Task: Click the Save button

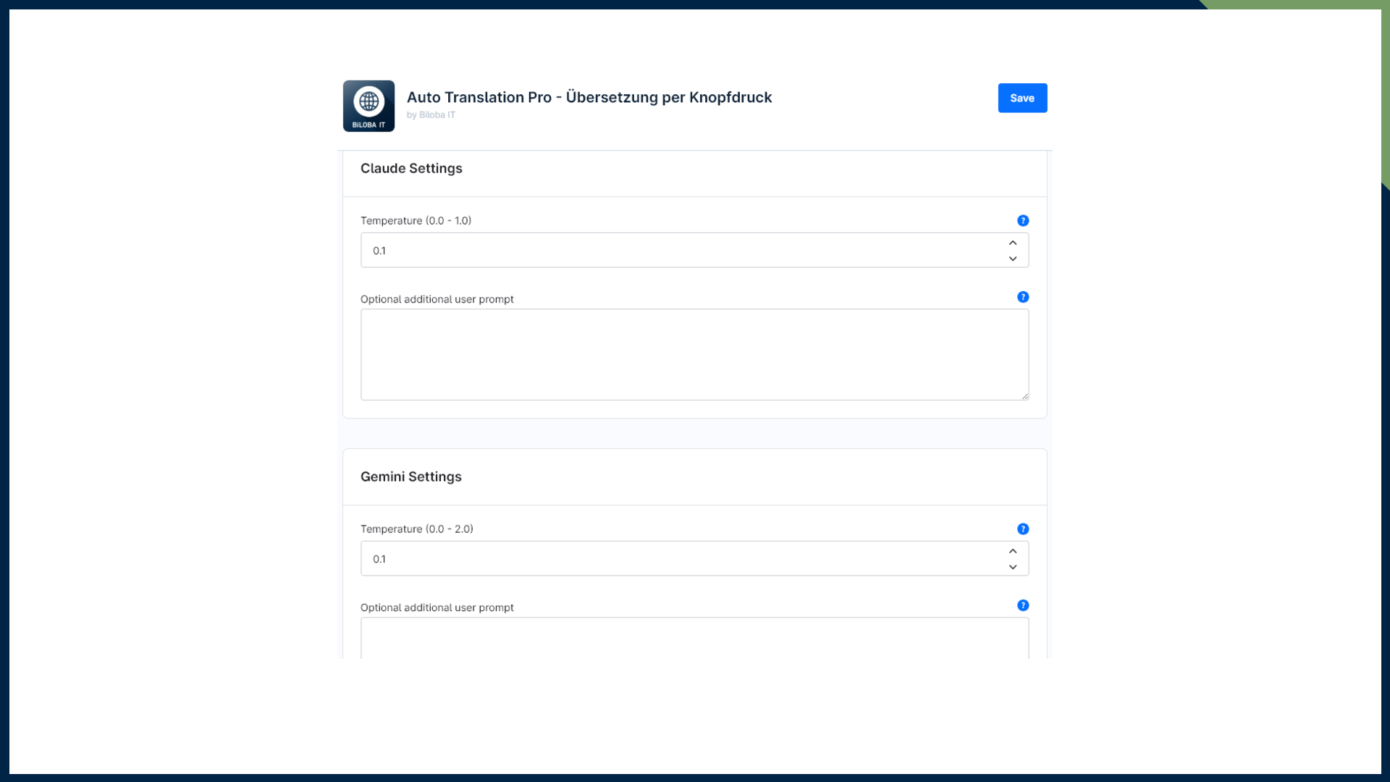Action: 1022,98
